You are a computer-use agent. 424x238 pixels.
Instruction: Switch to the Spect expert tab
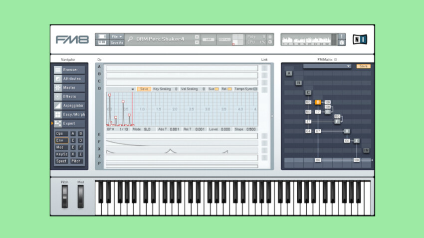[x=61, y=161]
